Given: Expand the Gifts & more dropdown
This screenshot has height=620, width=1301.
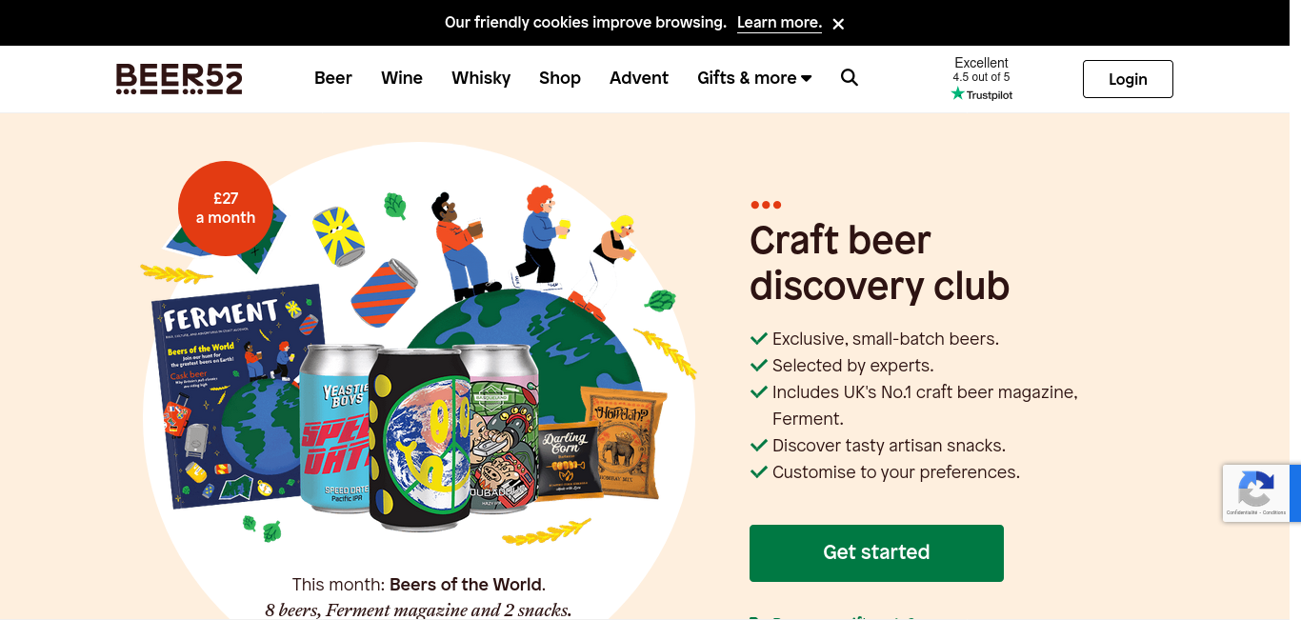Looking at the screenshot, I should [x=754, y=78].
